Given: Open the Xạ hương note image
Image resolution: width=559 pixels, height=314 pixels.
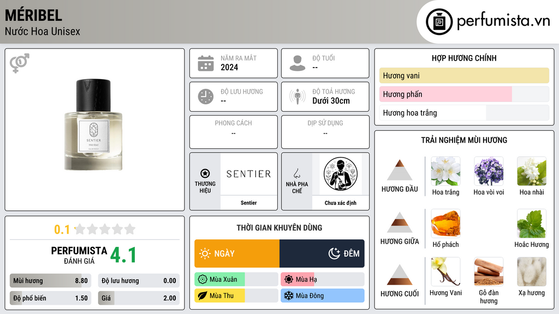Looking at the screenshot, I should point(532,271).
